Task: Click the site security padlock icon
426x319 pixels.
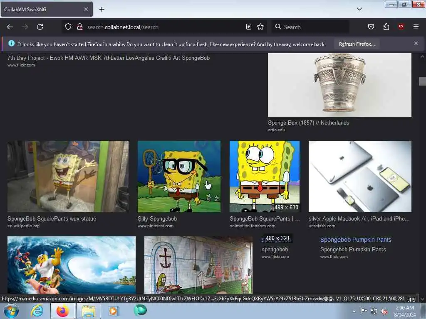Action: point(79,27)
